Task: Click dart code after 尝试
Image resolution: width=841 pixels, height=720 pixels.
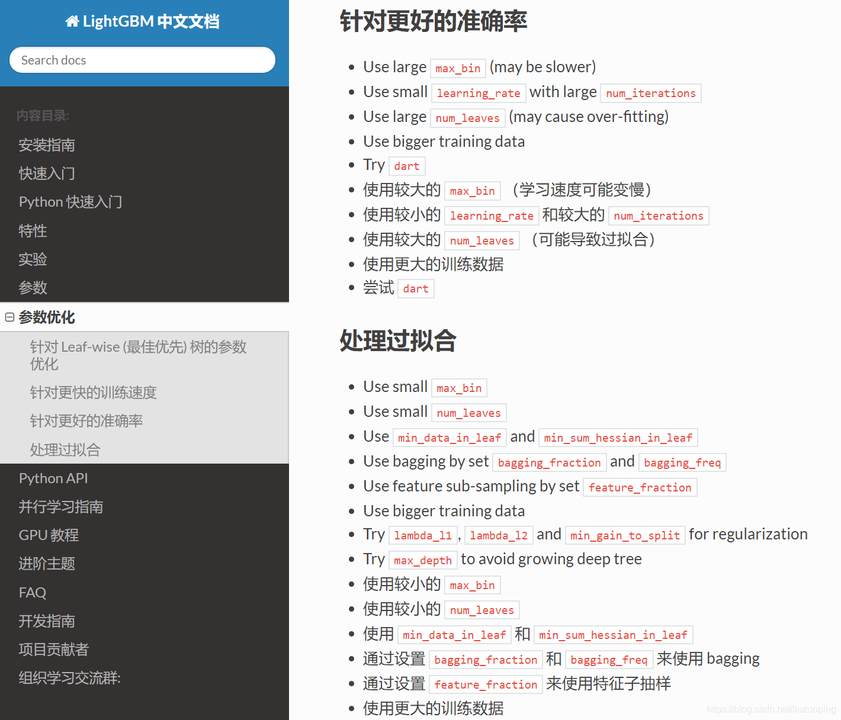Action: 416,288
